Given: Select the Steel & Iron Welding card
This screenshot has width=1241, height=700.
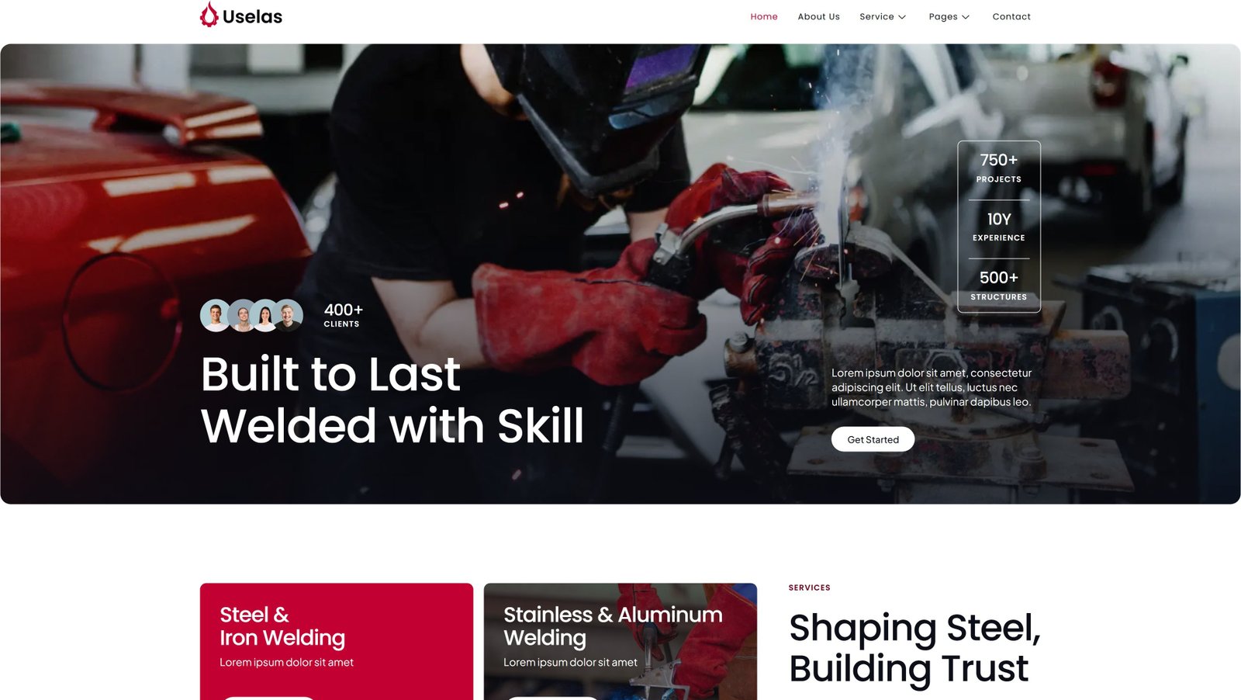Looking at the screenshot, I should click(x=337, y=642).
